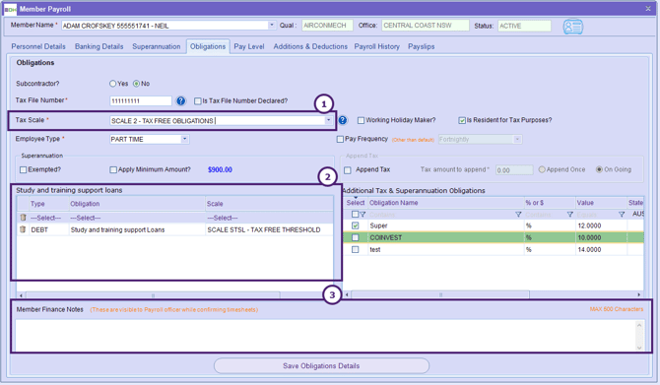Click Member Finance Notes text area

325,335
